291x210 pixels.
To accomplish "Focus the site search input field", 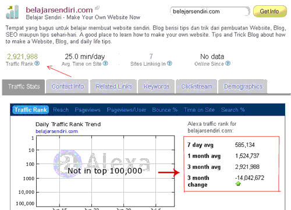I will (x=210, y=12).
